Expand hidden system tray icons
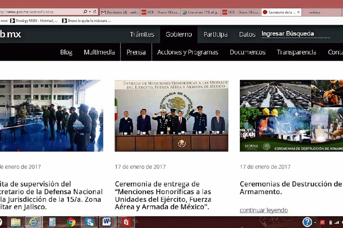The width and height of the screenshot is (343, 228). pyautogui.click(x=316, y=223)
